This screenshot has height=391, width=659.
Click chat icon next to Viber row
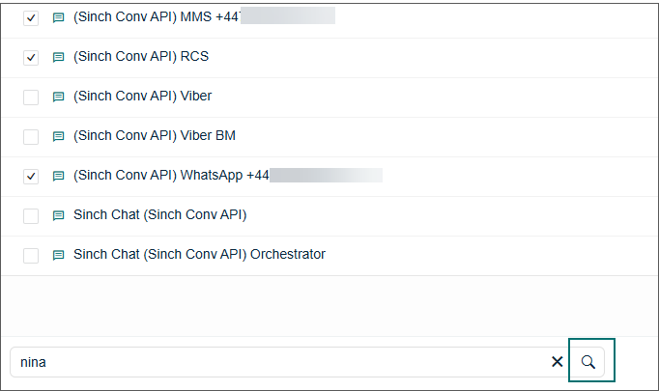(58, 97)
